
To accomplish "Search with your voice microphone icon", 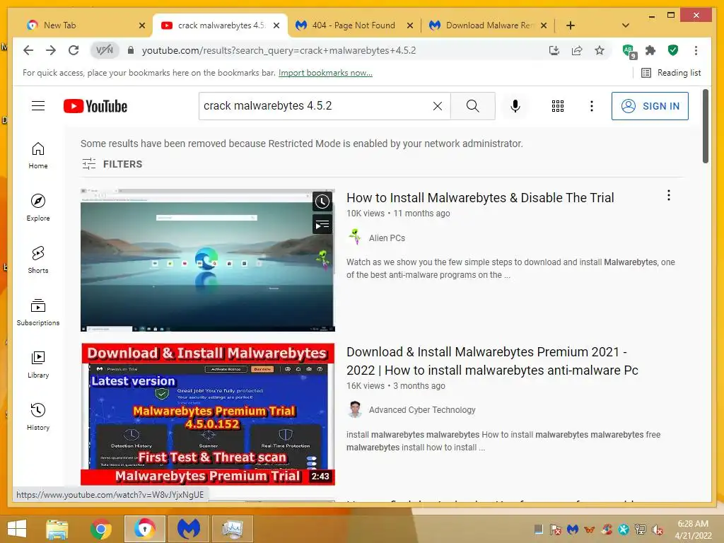I will coord(515,106).
